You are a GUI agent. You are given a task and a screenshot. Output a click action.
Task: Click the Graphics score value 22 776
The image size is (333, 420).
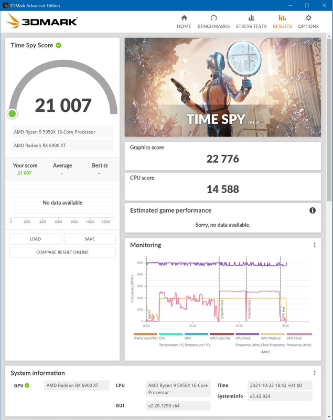[222, 159]
